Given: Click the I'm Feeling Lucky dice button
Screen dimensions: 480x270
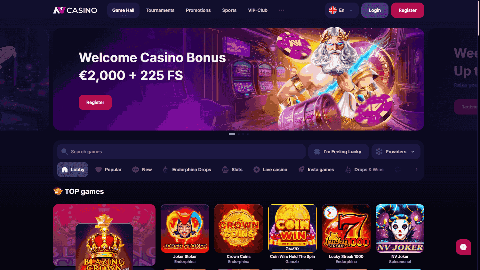Looking at the screenshot, I should 338,152.
